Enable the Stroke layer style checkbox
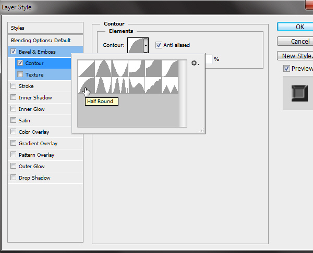 click(13, 86)
